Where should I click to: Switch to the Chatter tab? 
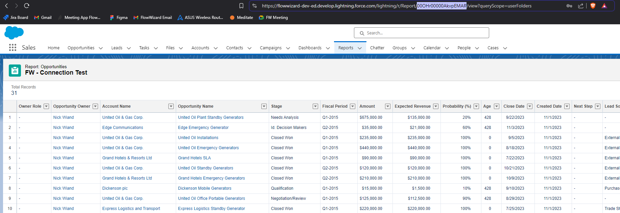[x=377, y=48]
